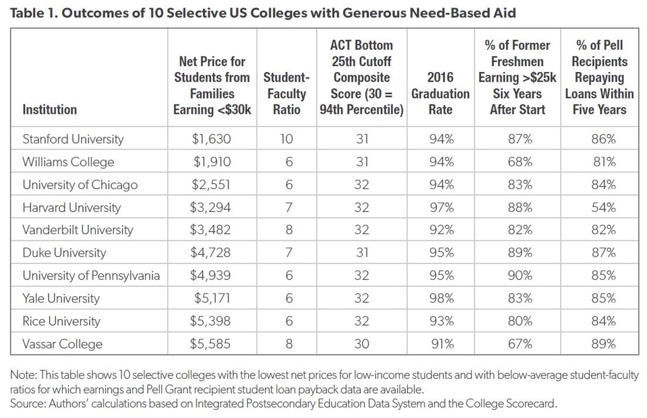The image size is (647, 418).
Task: Click Harvard's 54% loan repayment value
Action: 603,207
